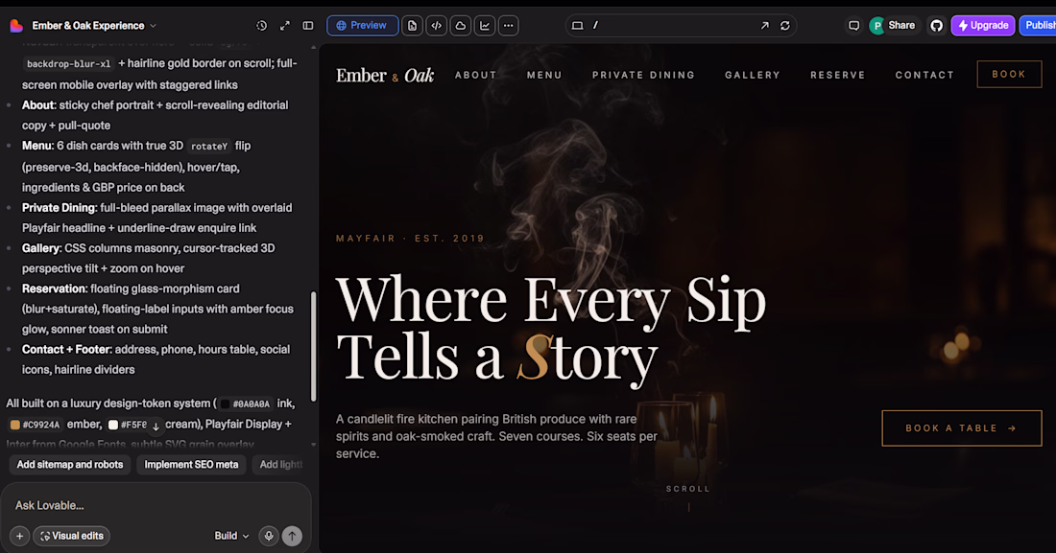Click the 'Reservation:' bullet text
The image size is (1056, 553).
(55, 288)
